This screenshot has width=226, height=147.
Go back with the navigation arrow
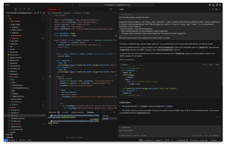click(x=73, y=5)
